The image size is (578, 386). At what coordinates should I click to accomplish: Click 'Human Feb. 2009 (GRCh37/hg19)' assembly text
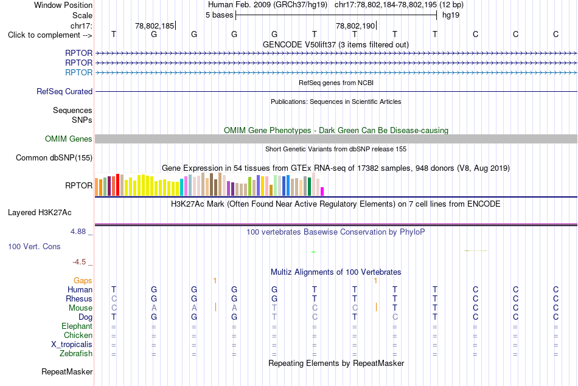point(268,5)
